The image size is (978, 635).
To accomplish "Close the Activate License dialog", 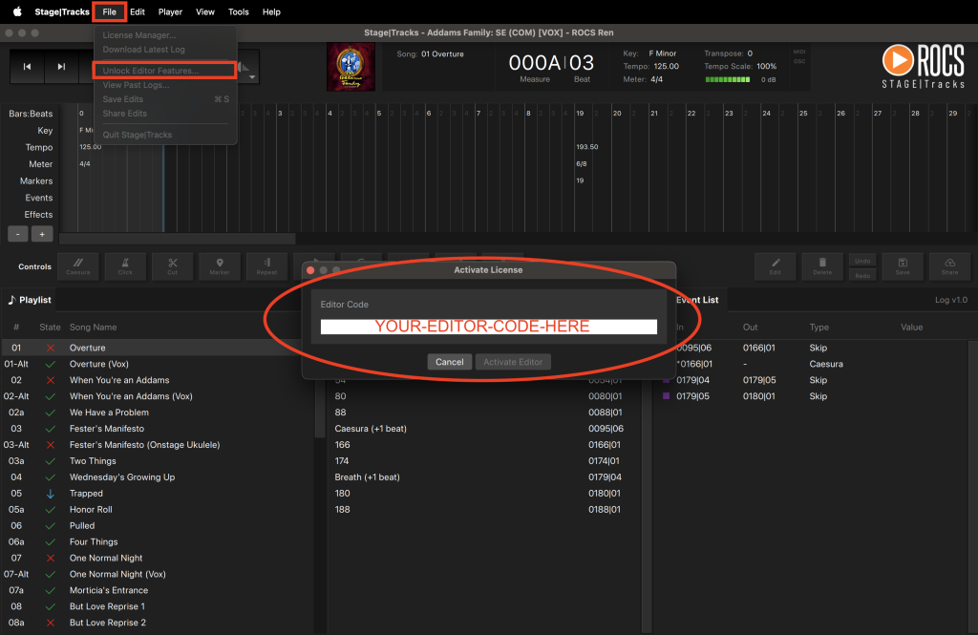I will point(310,270).
